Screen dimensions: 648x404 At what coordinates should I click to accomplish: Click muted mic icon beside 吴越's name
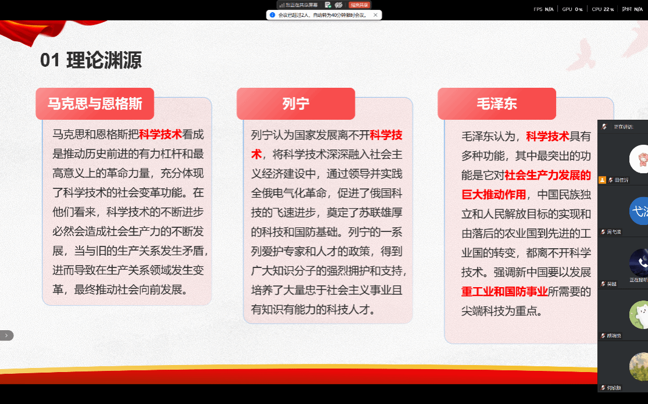(x=603, y=284)
